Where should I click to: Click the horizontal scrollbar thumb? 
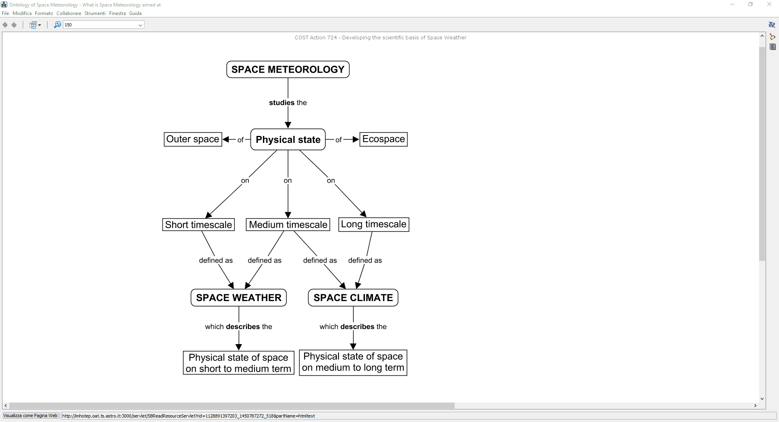[232, 405]
